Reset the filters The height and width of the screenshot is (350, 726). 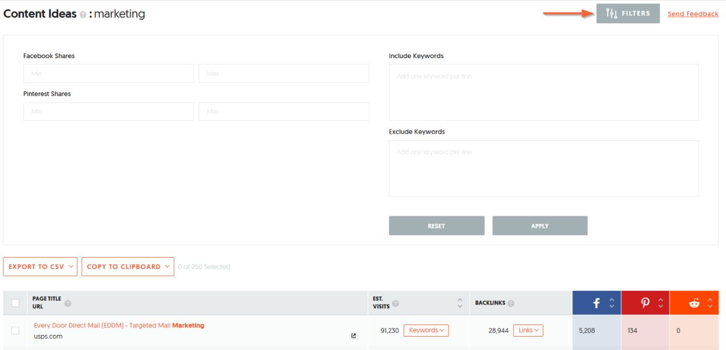click(436, 226)
